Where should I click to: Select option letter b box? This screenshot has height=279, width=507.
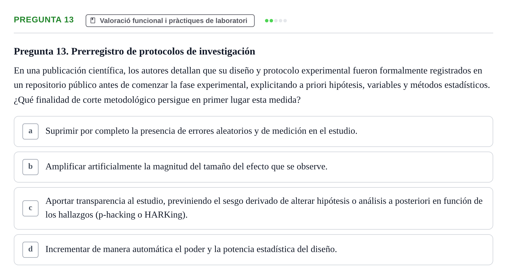[30, 167]
